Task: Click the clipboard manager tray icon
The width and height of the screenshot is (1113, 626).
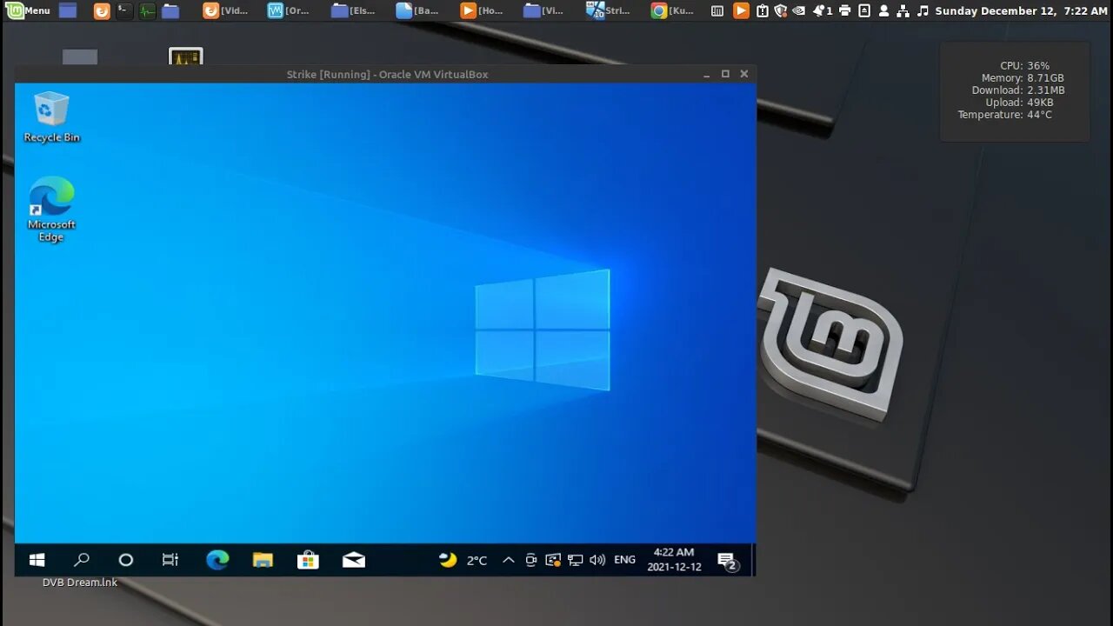Action: 762,11
